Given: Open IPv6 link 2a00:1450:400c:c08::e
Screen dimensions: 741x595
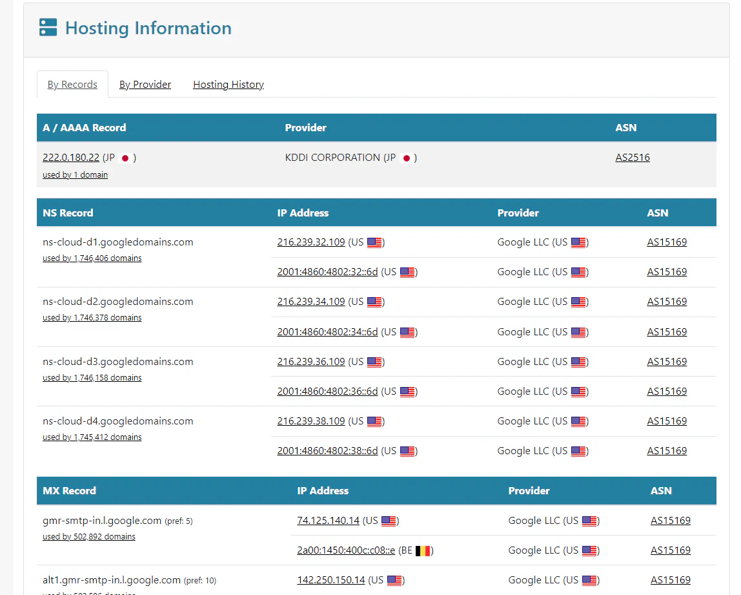Looking at the screenshot, I should point(346,550).
